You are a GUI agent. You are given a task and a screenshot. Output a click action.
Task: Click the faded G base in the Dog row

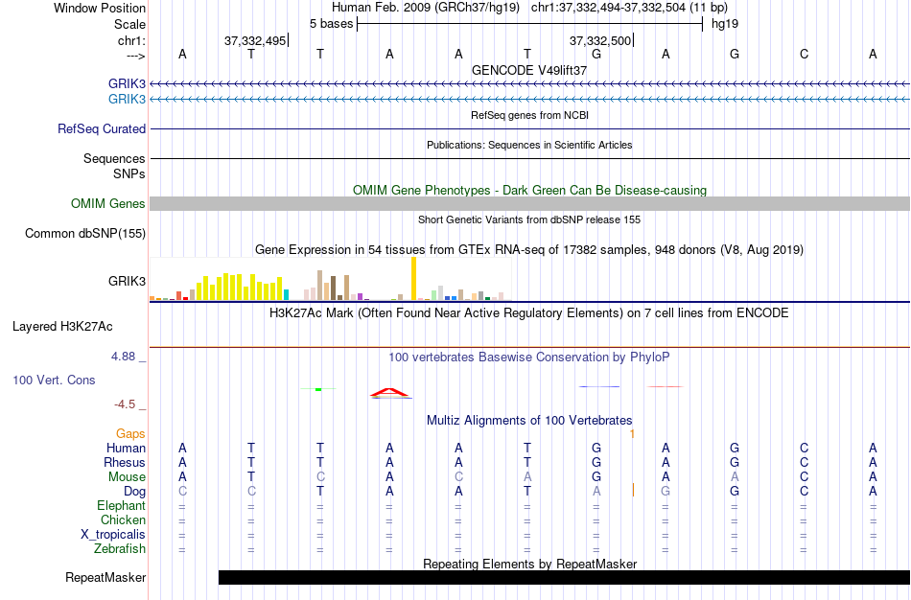click(x=666, y=492)
